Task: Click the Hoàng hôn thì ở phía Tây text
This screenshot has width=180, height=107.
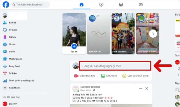Action: (x=87, y=95)
